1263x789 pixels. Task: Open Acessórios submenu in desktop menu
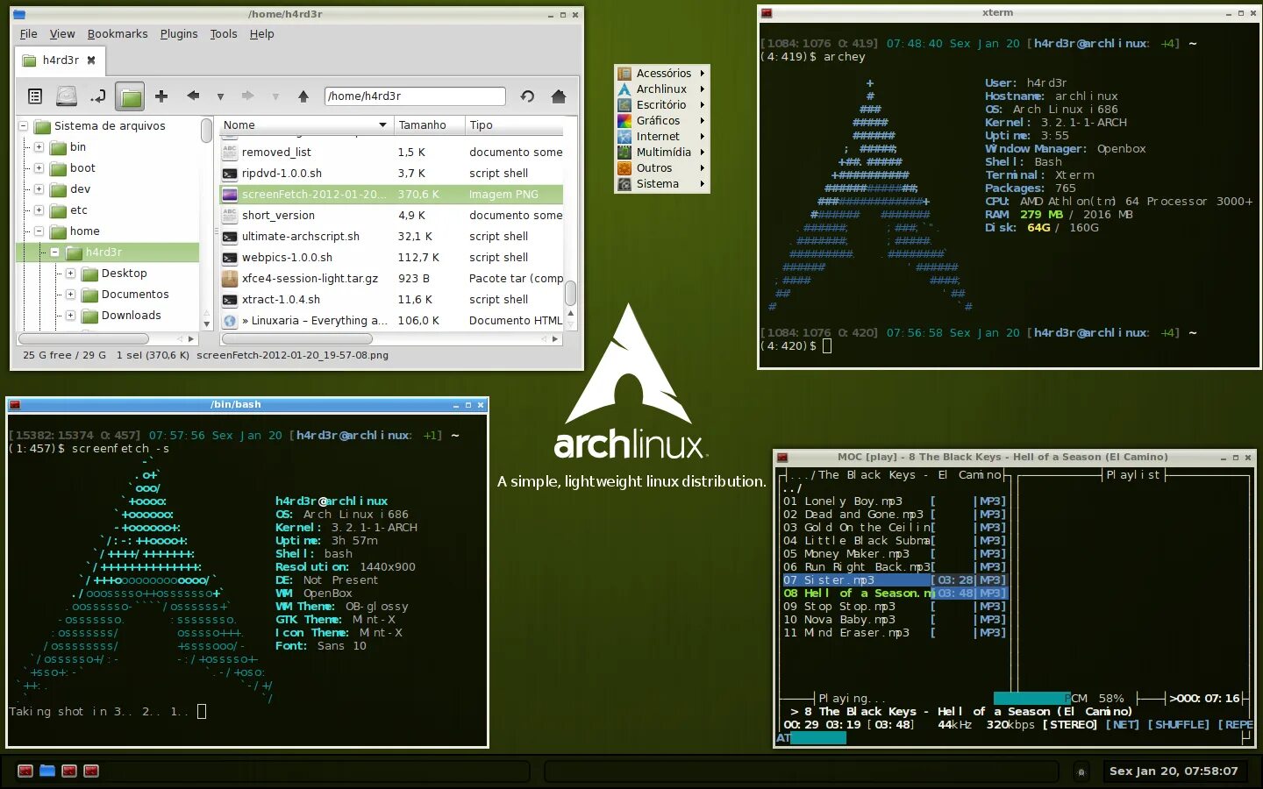tap(662, 74)
